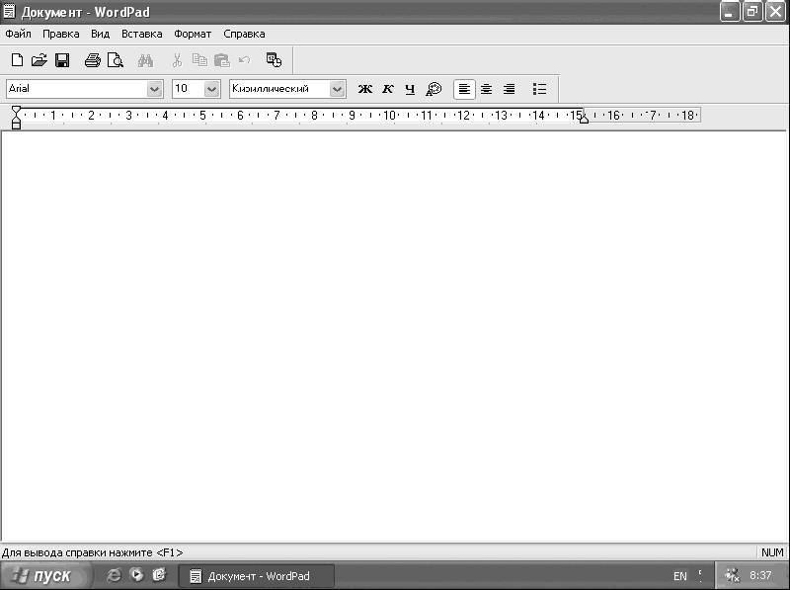Screen dimensions: 790x590
Task: Expand the Кириллический script dropdown
Action: pyautogui.click(x=338, y=89)
